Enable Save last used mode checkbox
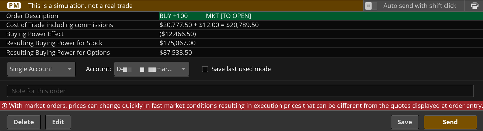The image size is (483, 131). tap(205, 69)
